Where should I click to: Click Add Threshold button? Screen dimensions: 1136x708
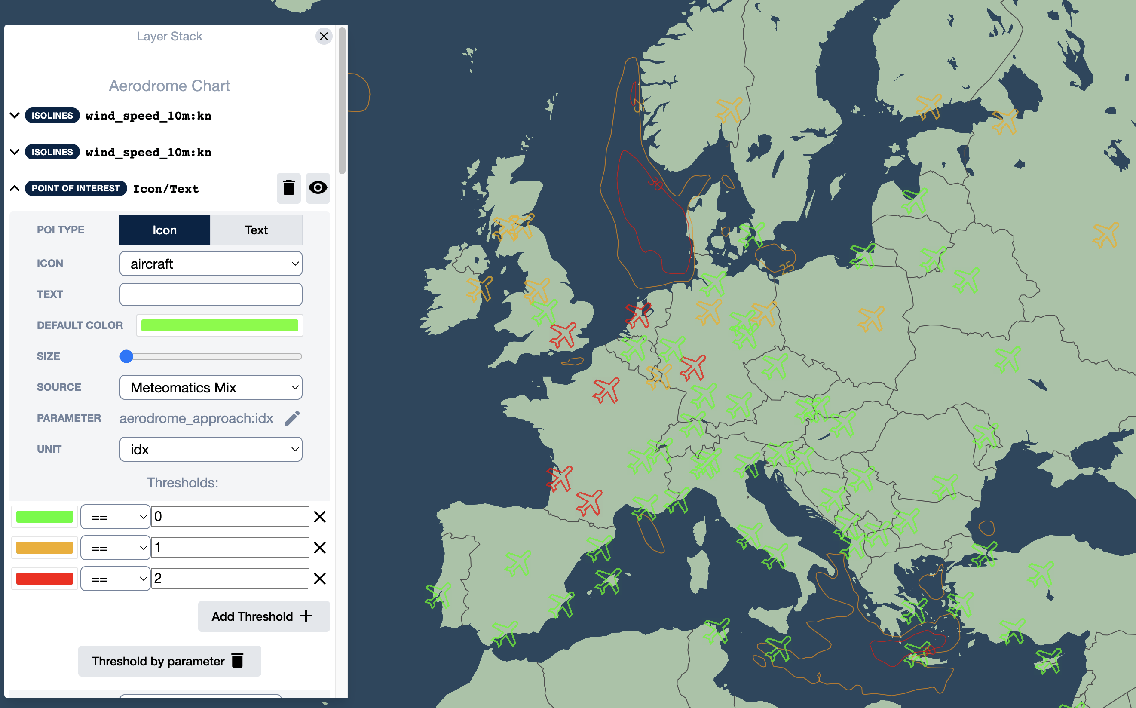pyautogui.click(x=262, y=616)
